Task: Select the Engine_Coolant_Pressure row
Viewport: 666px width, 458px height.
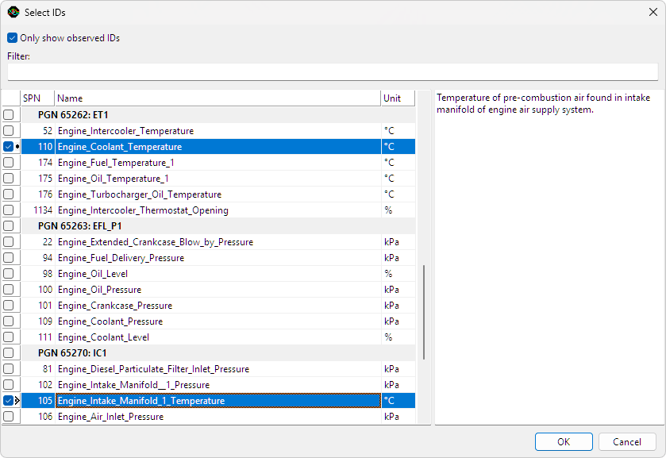Action: click(218, 321)
